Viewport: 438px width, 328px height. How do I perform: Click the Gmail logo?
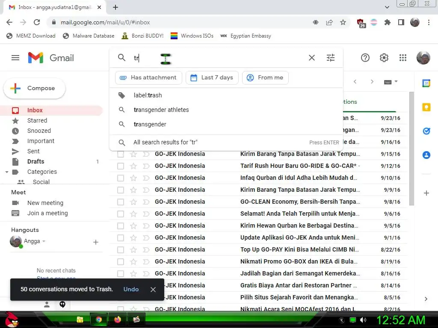(x=51, y=58)
